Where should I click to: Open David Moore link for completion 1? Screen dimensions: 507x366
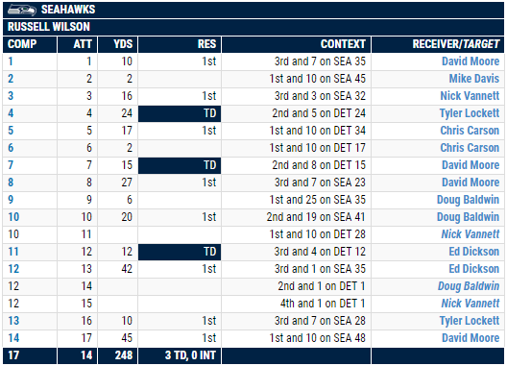tap(471, 61)
